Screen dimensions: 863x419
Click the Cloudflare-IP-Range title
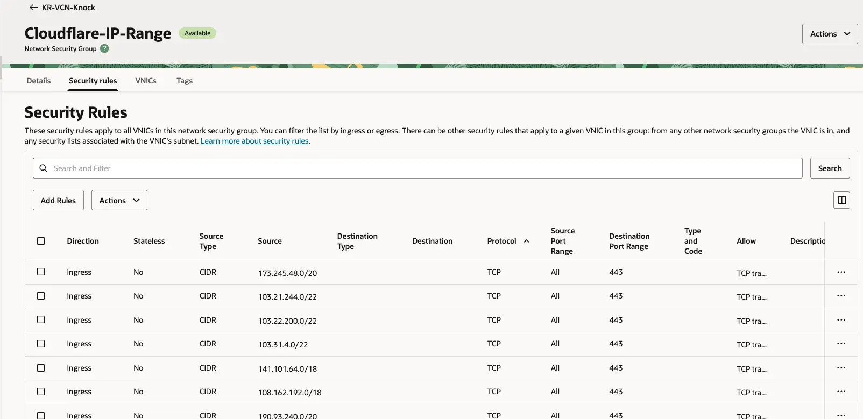click(98, 33)
